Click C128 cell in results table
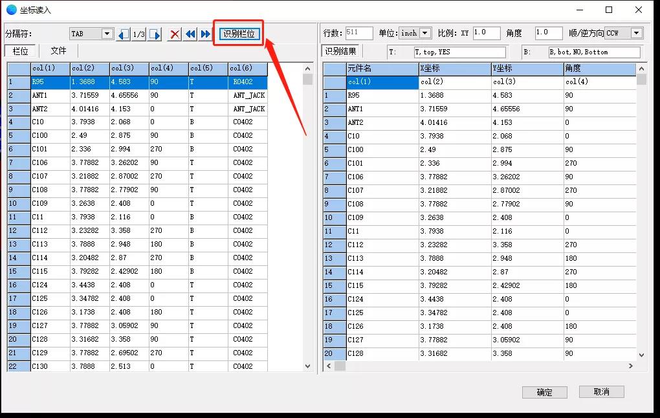Image resolution: width=660 pixels, height=418 pixels. click(382, 353)
